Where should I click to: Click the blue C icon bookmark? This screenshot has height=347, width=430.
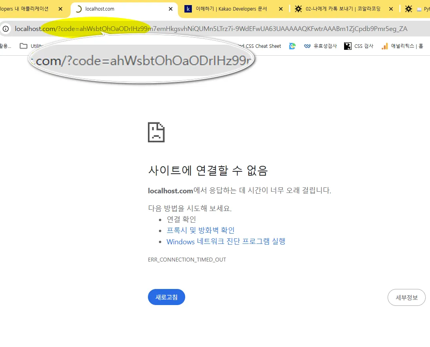coord(292,46)
